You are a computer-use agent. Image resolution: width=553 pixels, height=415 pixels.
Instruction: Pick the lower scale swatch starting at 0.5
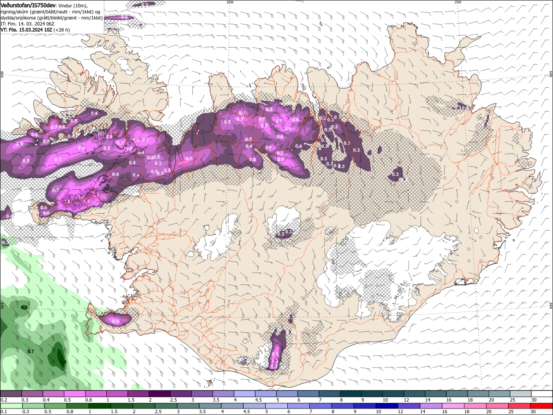55,406
